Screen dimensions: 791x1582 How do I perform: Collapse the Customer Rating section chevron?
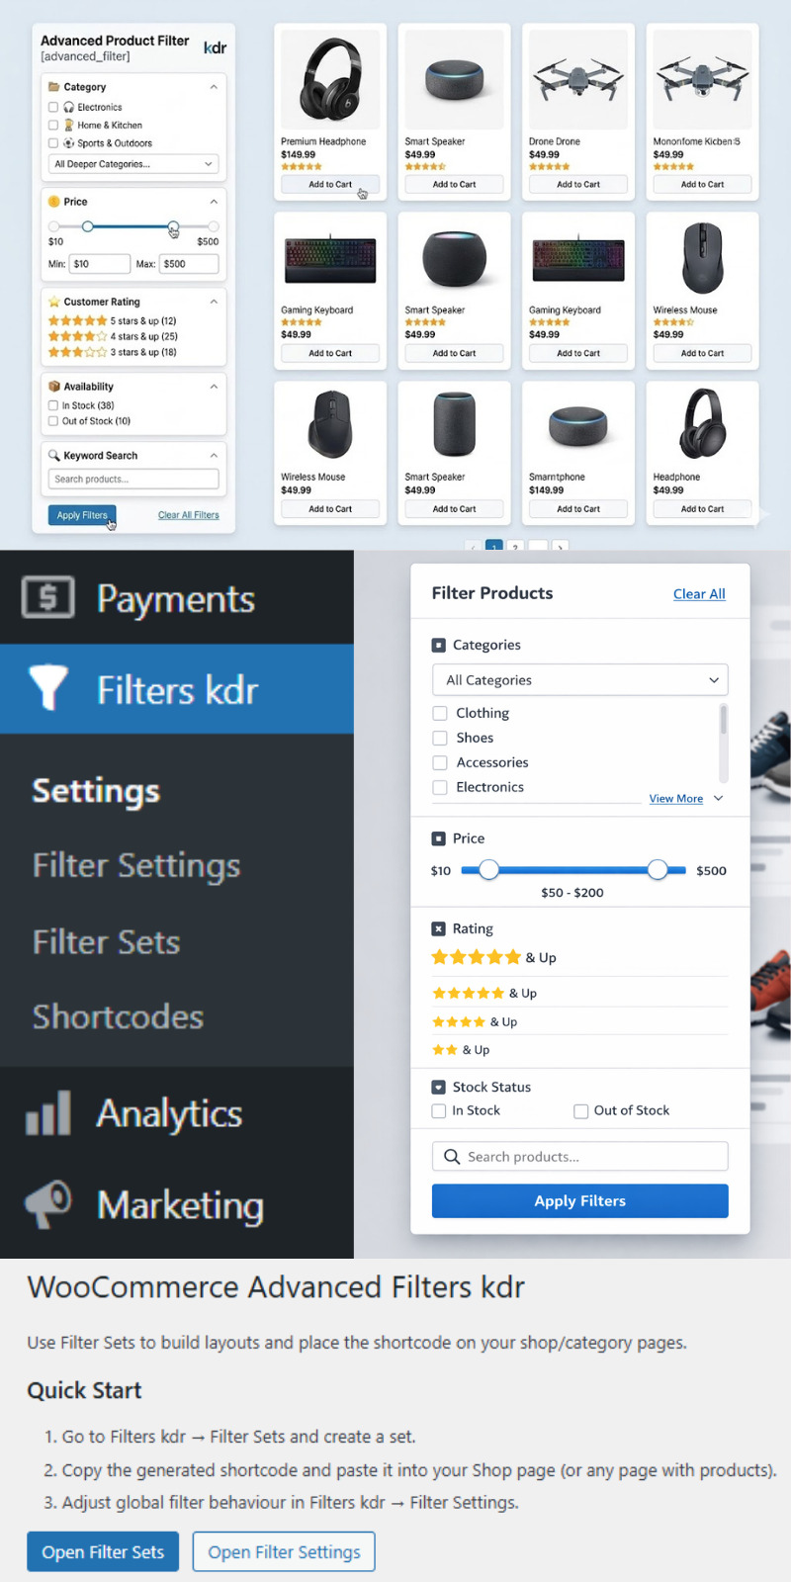pyautogui.click(x=214, y=302)
